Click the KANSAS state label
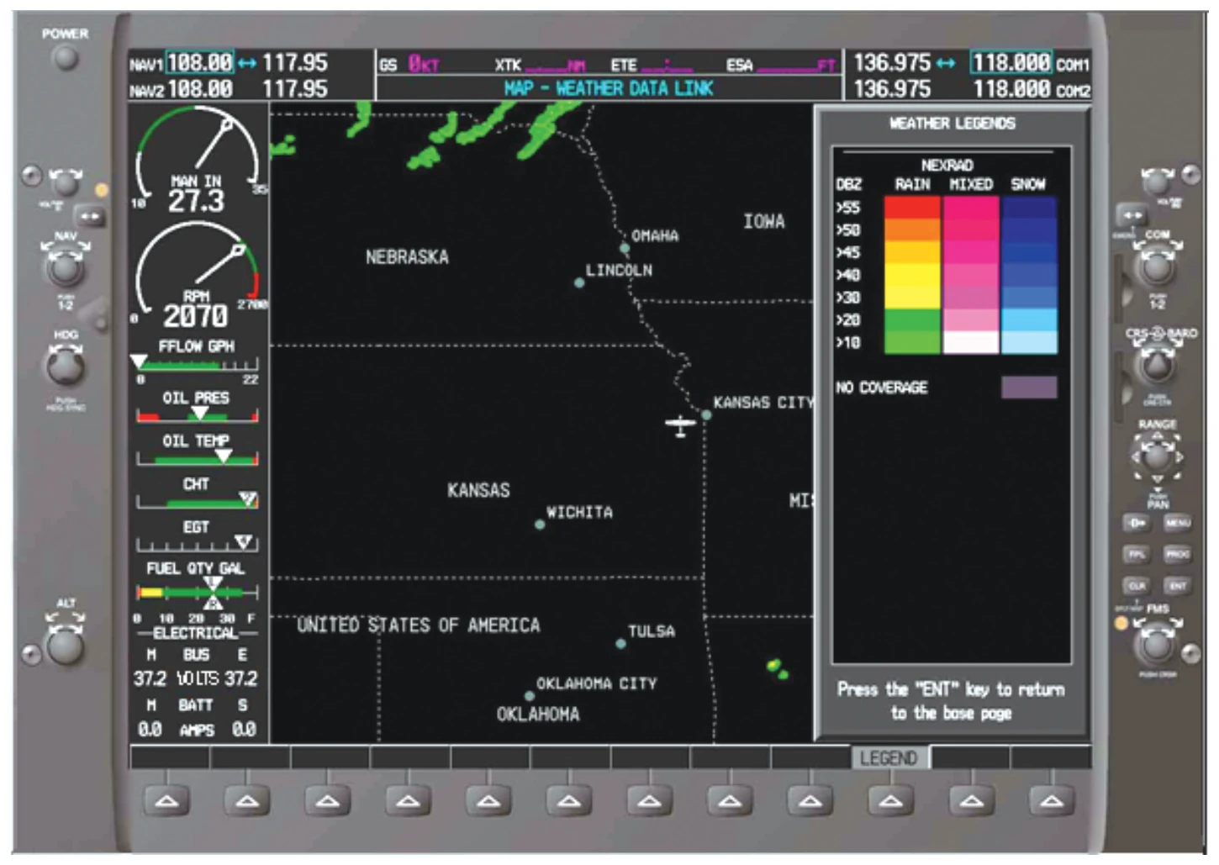This screenshot has height=865, width=1219. [478, 490]
